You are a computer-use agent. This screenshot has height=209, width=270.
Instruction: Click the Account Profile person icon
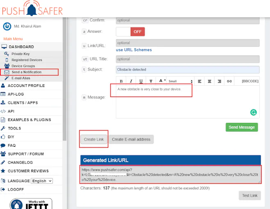pyautogui.click(x=3, y=86)
